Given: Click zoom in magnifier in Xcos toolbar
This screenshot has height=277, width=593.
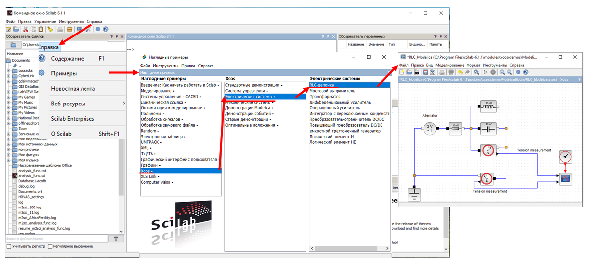Looking at the screenshot, I should pos(502,72).
